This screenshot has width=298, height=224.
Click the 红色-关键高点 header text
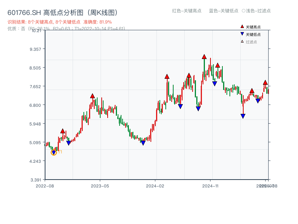187,11
